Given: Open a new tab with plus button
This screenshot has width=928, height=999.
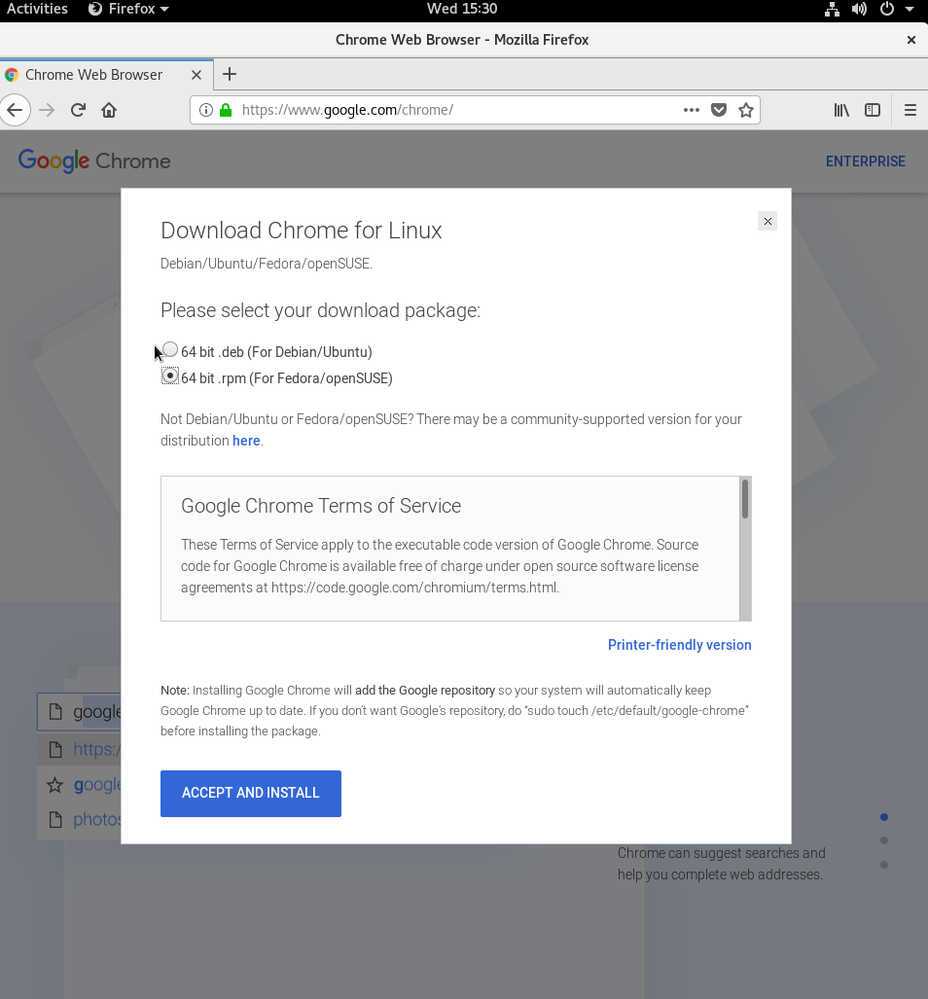Looking at the screenshot, I should [230, 75].
